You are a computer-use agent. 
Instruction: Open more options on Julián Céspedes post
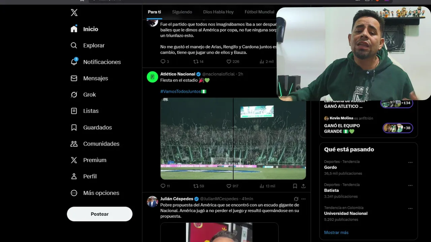point(303,199)
